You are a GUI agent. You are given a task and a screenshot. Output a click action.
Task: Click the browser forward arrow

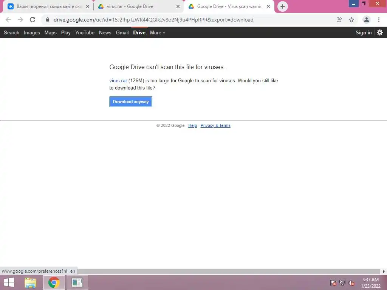pyautogui.click(x=20, y=20)
